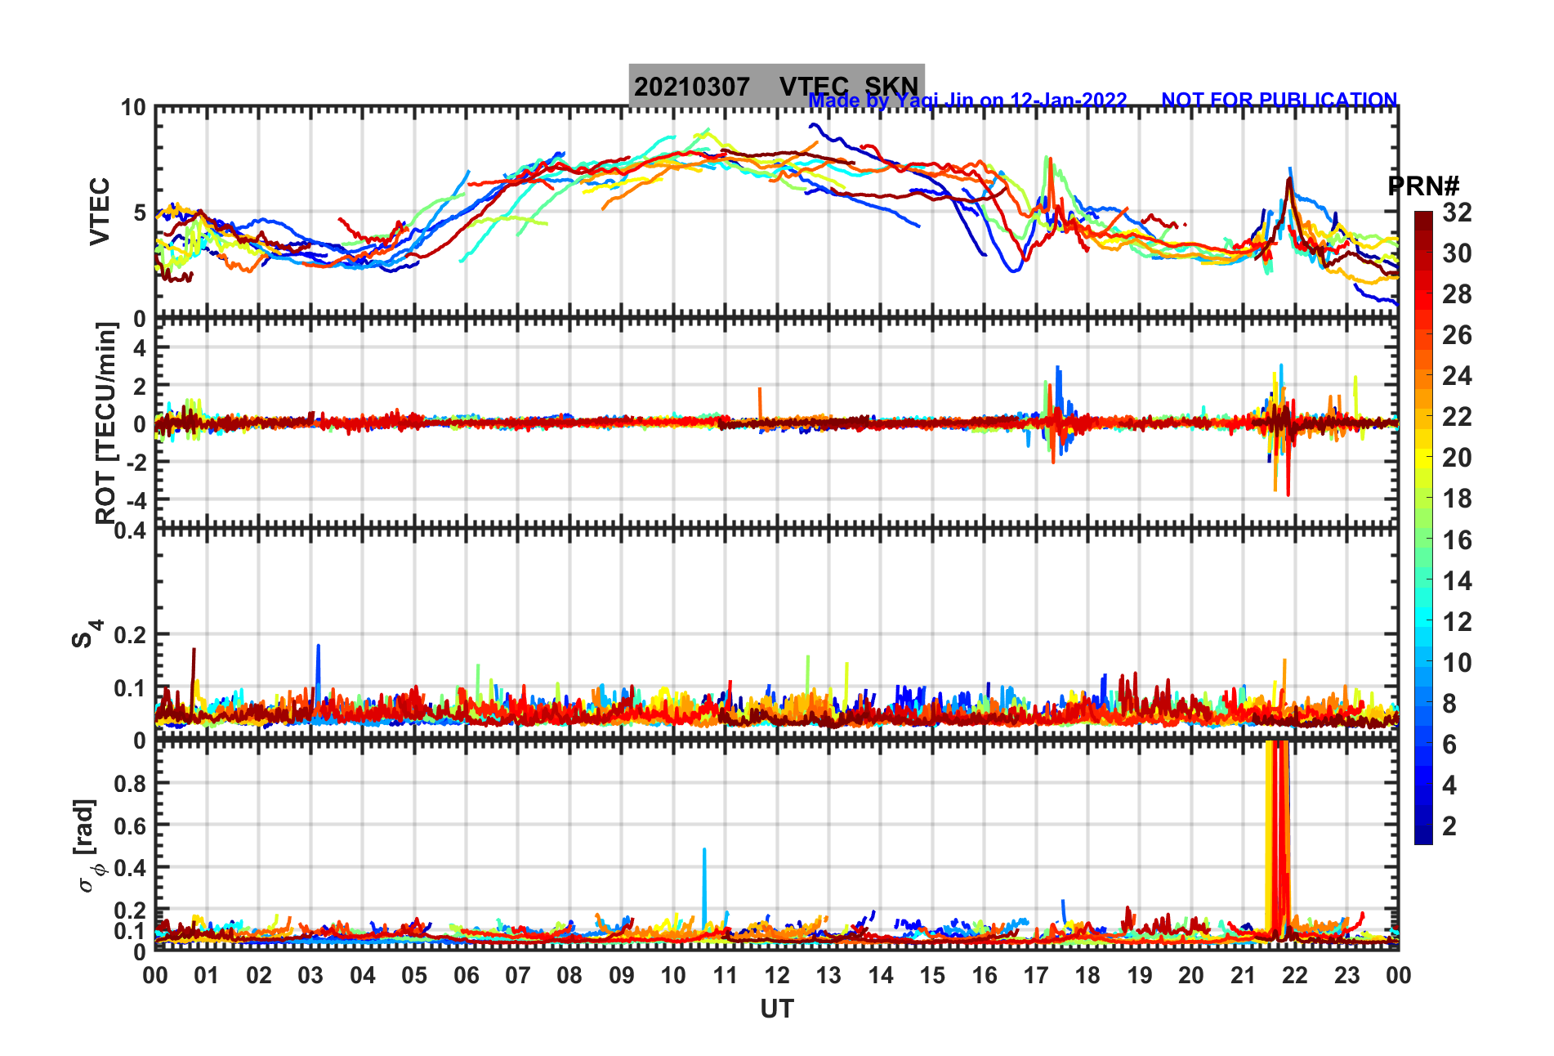
Task: Click the "10" tick on the VTEC axis
Action: click(x=133, y=108)
